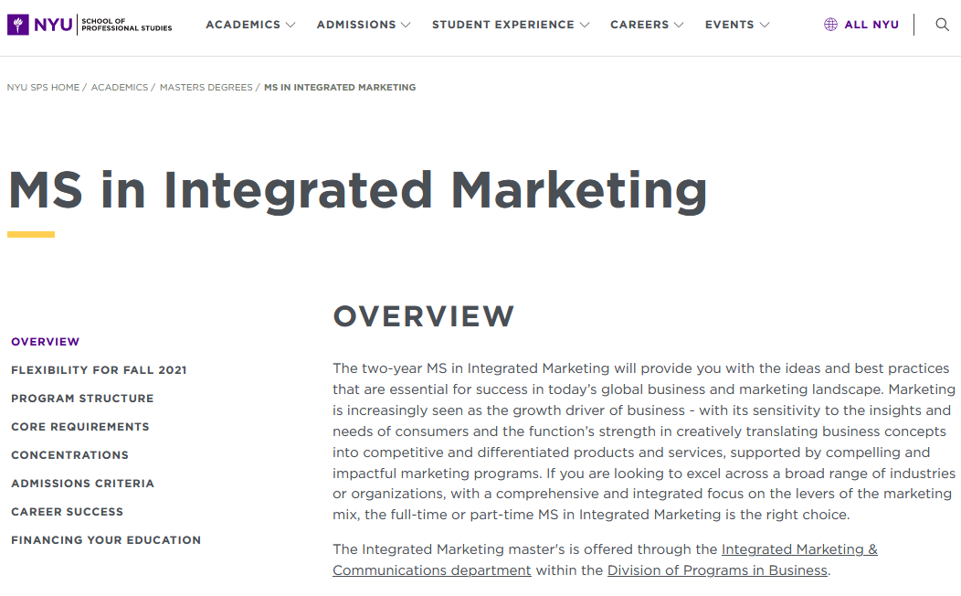Open Integrated Marketing & Communications department link
The width and height of the screenshot is (961, 596).
coord(605,559)
